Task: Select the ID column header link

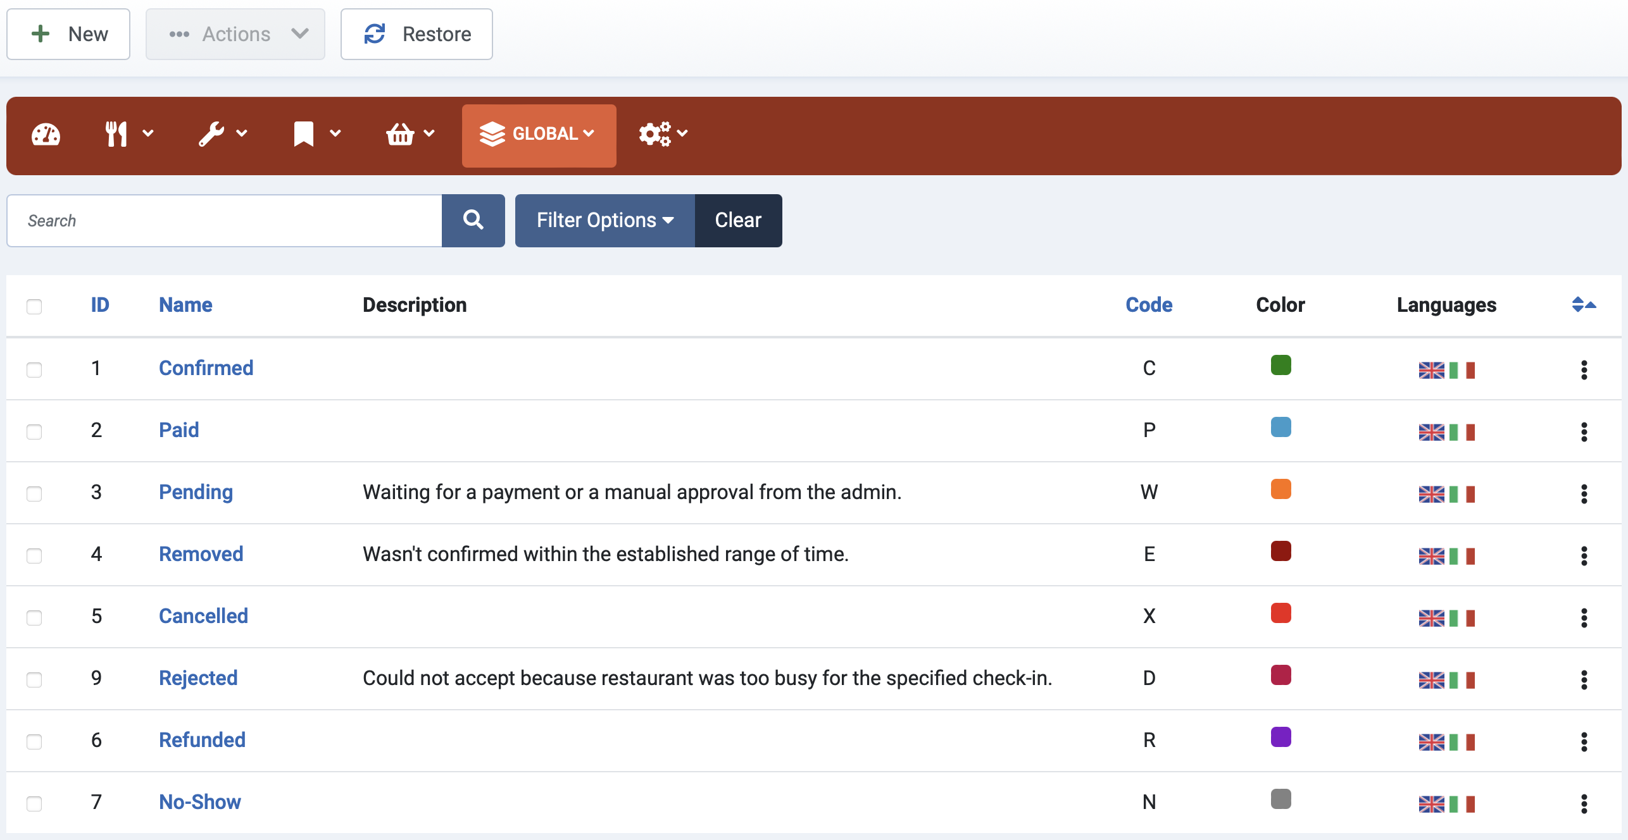Action: [x=97, y=304]
